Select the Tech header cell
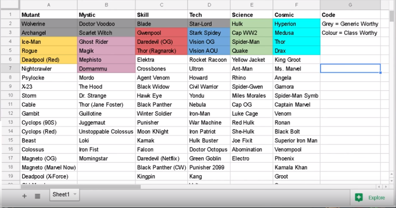 point(209,14)
